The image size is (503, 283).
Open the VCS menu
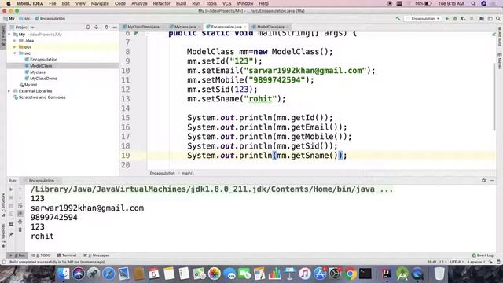(x=227, y=3)
